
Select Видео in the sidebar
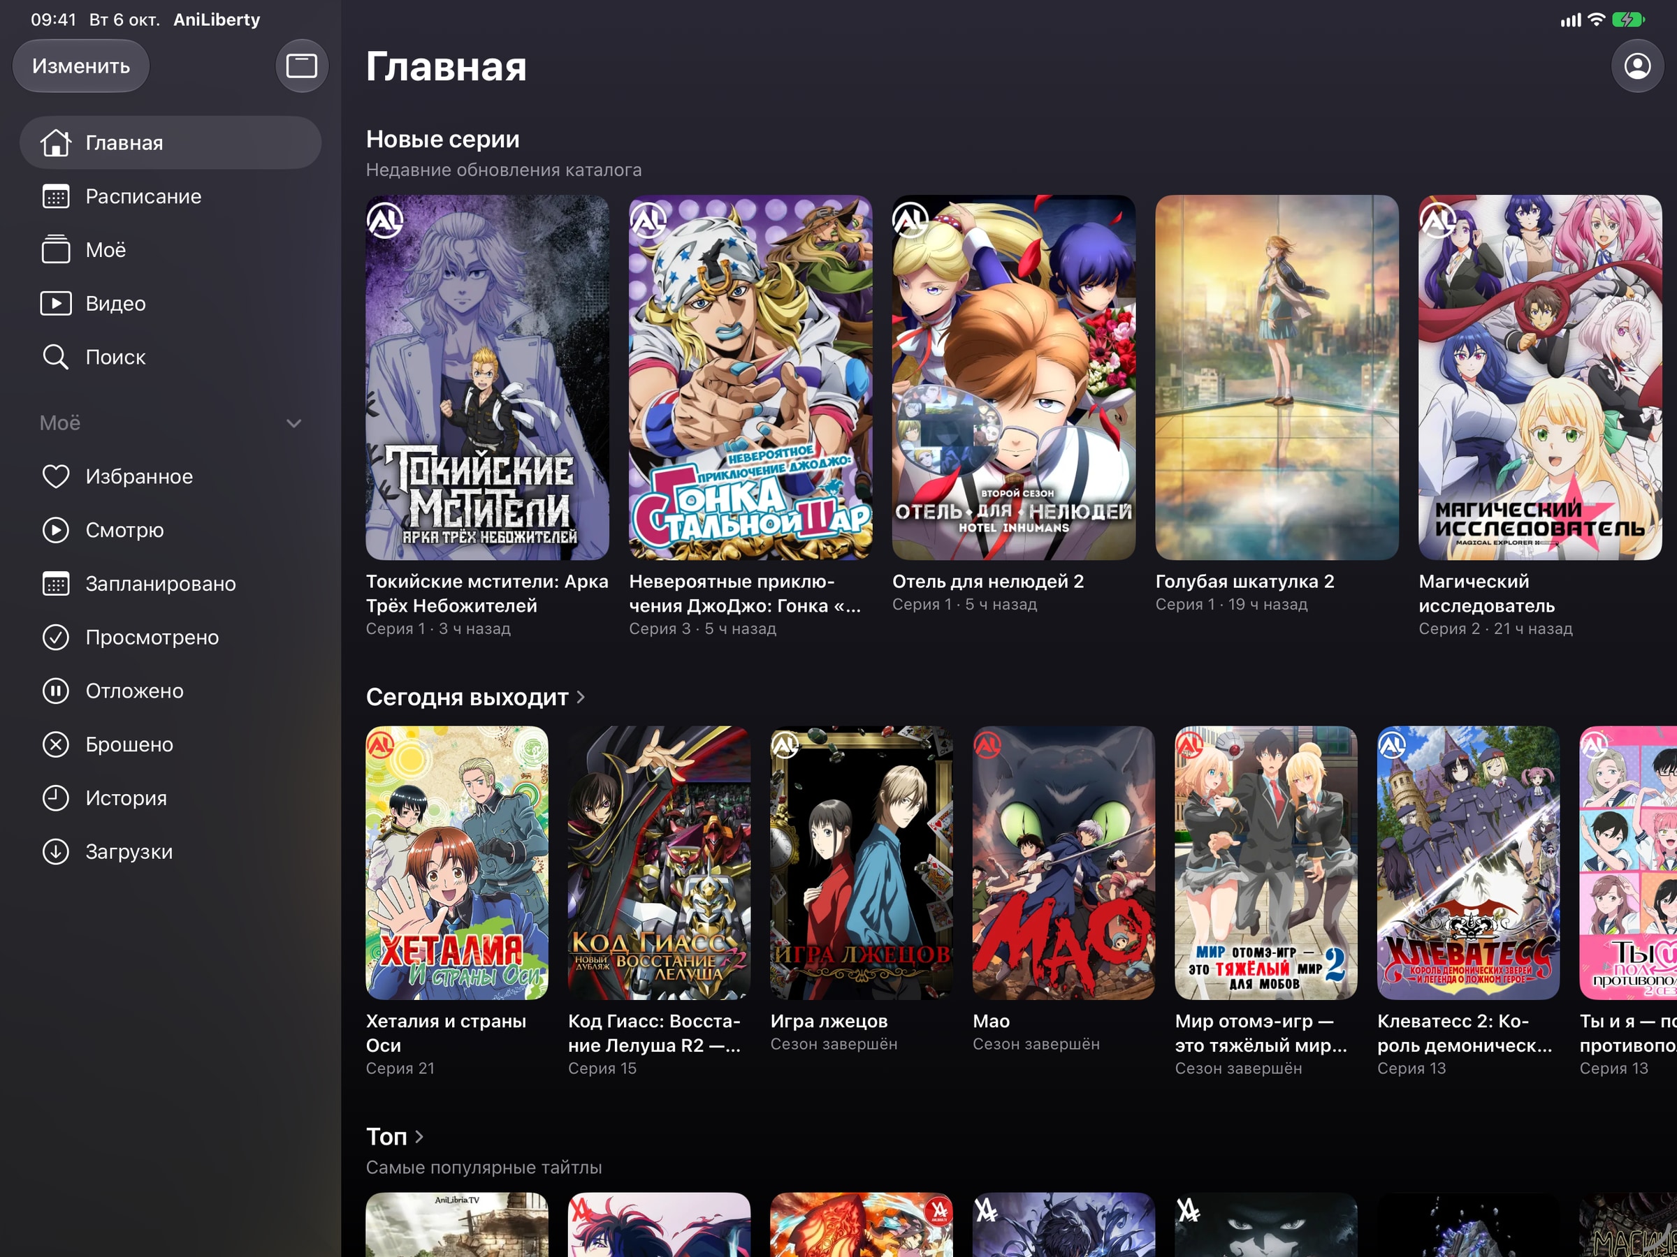pos(170,303)
